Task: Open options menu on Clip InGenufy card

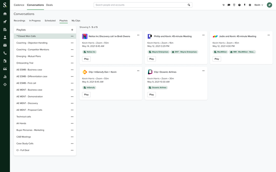Action: [x=138, y=71]
